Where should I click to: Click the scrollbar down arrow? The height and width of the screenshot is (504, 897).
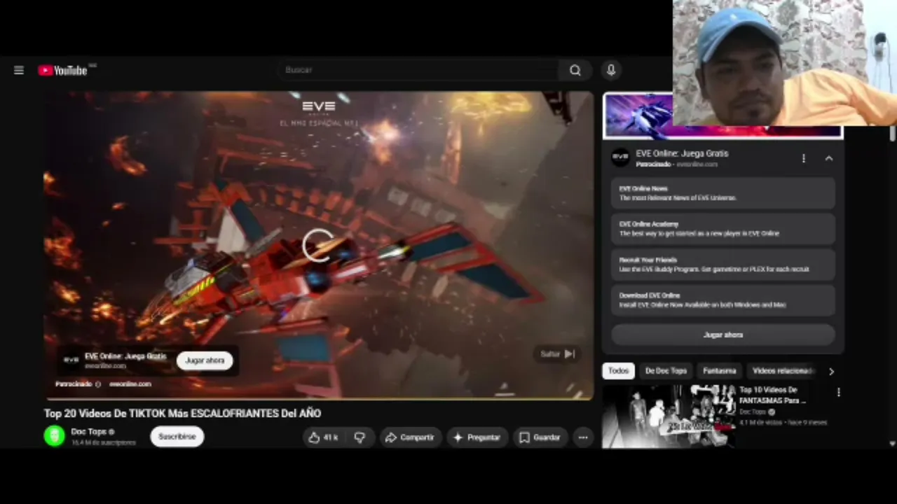coord(892,443)
